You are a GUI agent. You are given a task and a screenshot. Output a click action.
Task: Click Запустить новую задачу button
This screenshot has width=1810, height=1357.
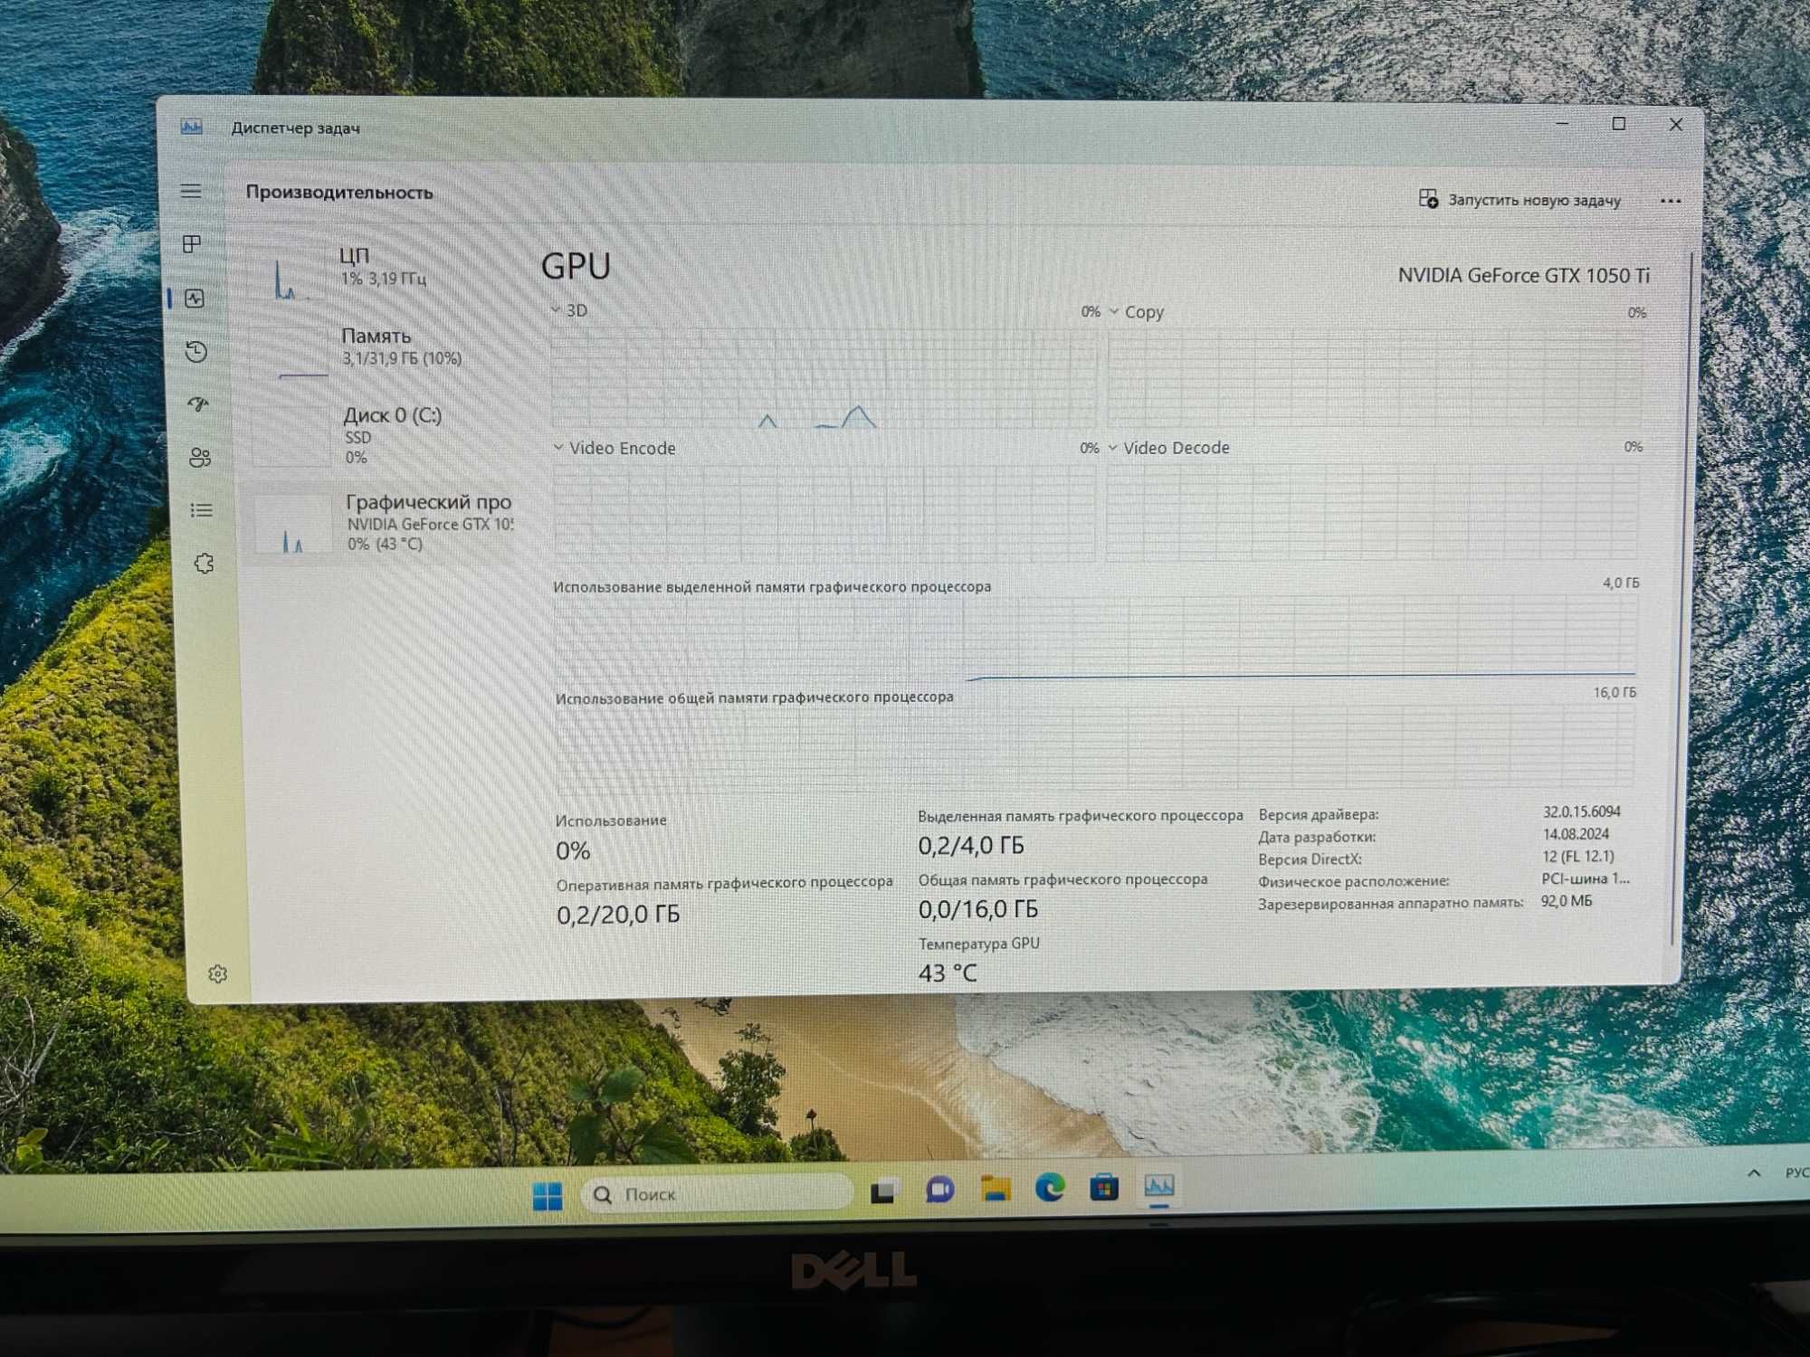click(x=1519, y=199)
